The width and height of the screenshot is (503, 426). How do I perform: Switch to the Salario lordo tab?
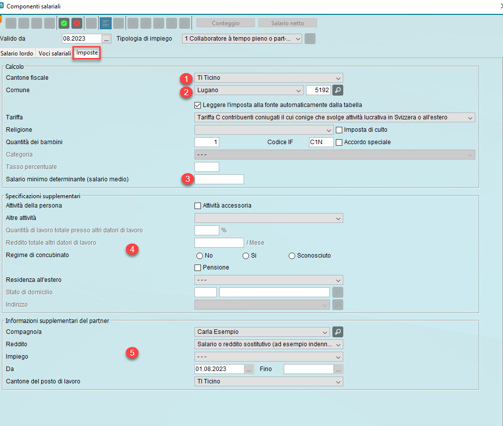pyautogui.click(x=17, y=53)
